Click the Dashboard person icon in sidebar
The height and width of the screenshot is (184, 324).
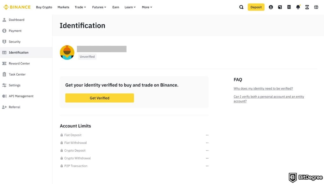(x=4, y=20)
